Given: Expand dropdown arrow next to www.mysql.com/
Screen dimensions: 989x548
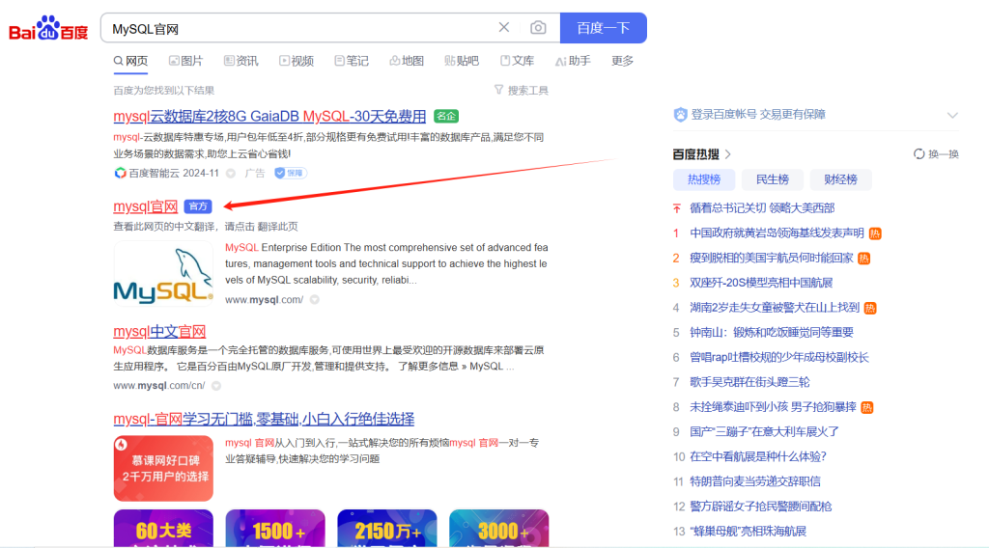Looking at the screenshot, I should [x=315, y=300].
